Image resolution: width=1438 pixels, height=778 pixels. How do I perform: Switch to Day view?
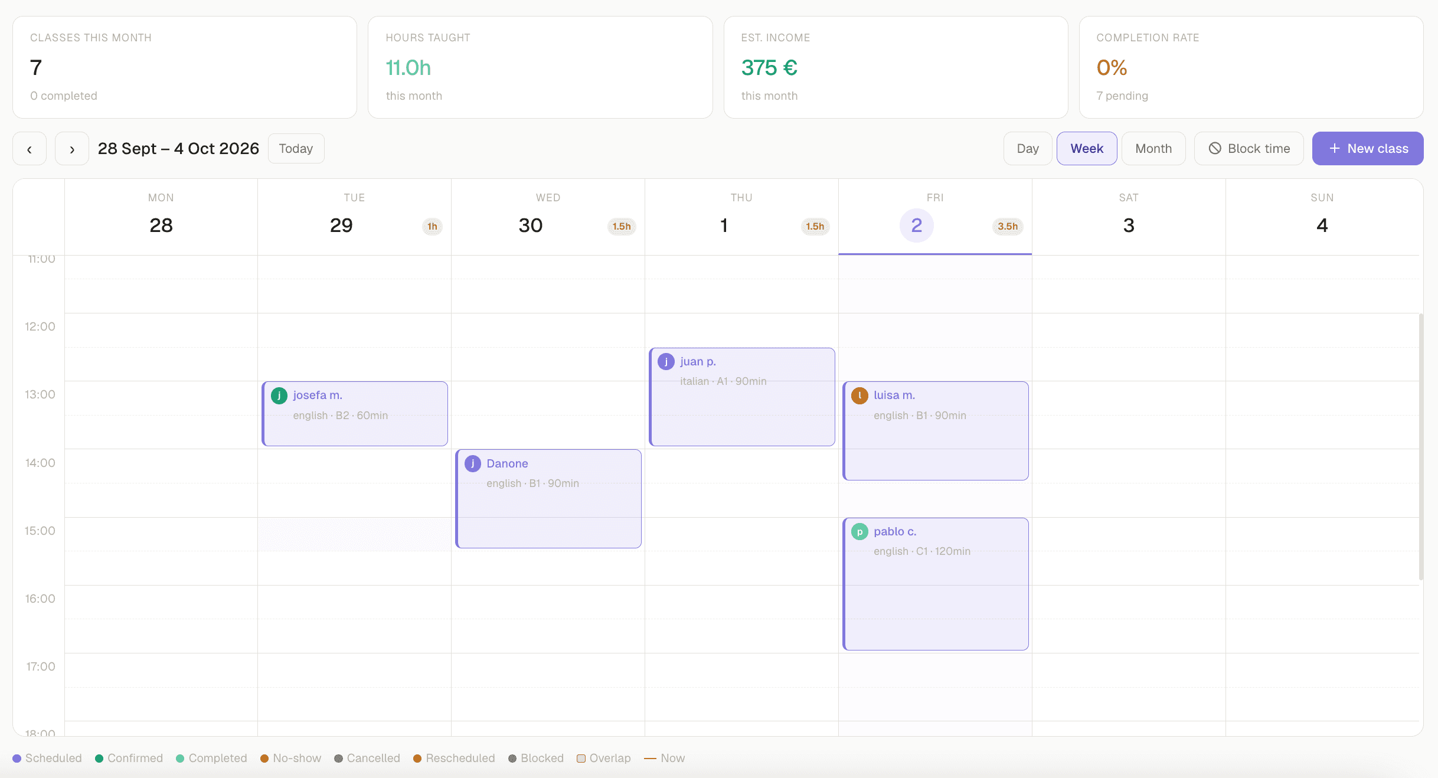[1028, 149]
